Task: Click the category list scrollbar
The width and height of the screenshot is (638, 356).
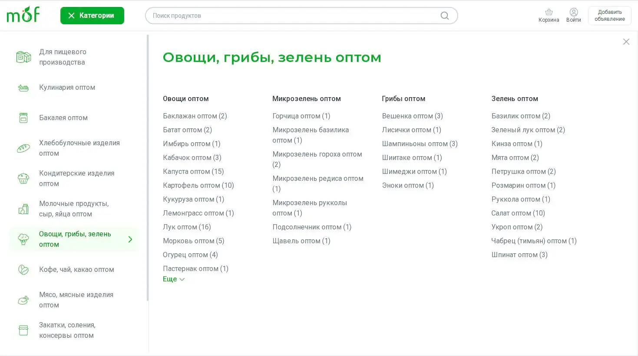Action: coord(148,168)
